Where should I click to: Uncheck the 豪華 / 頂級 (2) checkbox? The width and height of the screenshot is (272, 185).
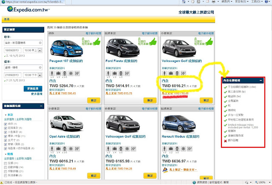[x=6, y=144]
